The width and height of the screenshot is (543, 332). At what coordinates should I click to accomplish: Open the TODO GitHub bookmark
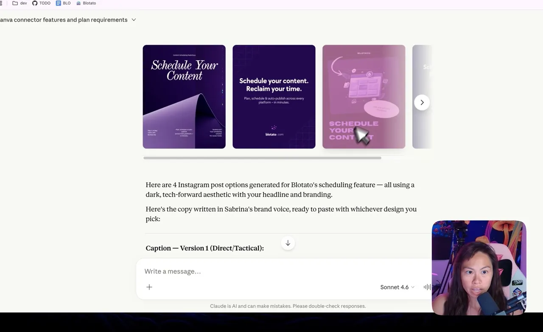click(x=41, y=3)
